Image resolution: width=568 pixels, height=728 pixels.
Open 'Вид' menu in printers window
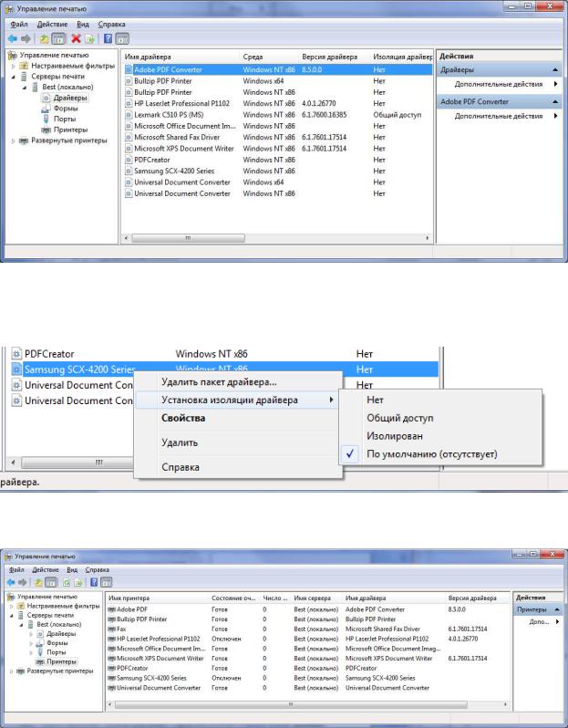tap(72, 569)
